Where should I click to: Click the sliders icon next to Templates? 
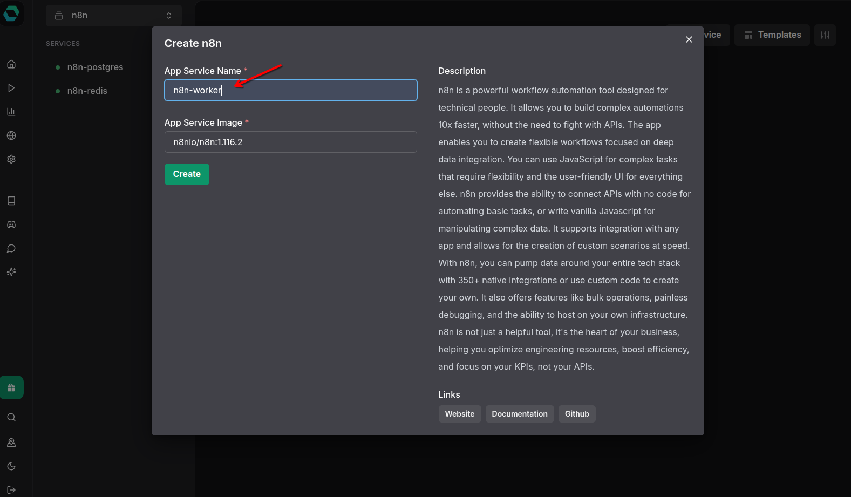coord(825,35)
